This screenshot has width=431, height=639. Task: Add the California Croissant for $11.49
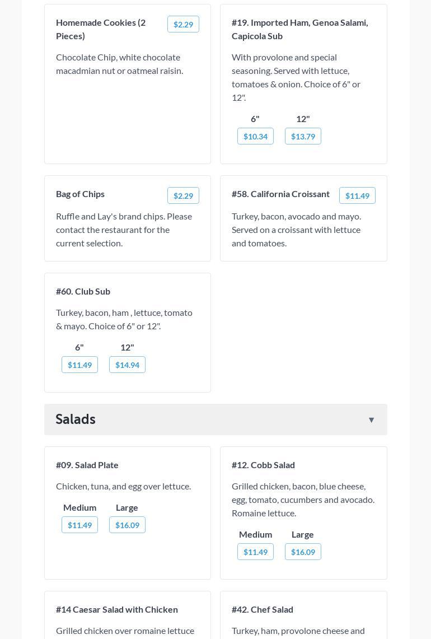coord(357,195)
